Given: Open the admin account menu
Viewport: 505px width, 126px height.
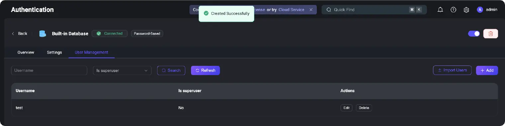Looking at the screenshot, I should [x=487, y=10].
